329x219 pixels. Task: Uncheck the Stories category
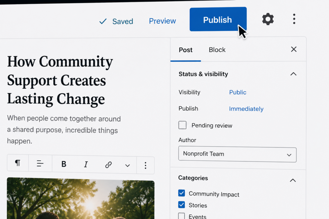click(x=182, y=205)
